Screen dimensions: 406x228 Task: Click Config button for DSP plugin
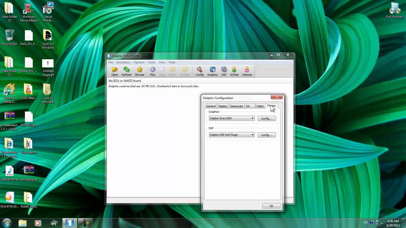coord(266,135)
